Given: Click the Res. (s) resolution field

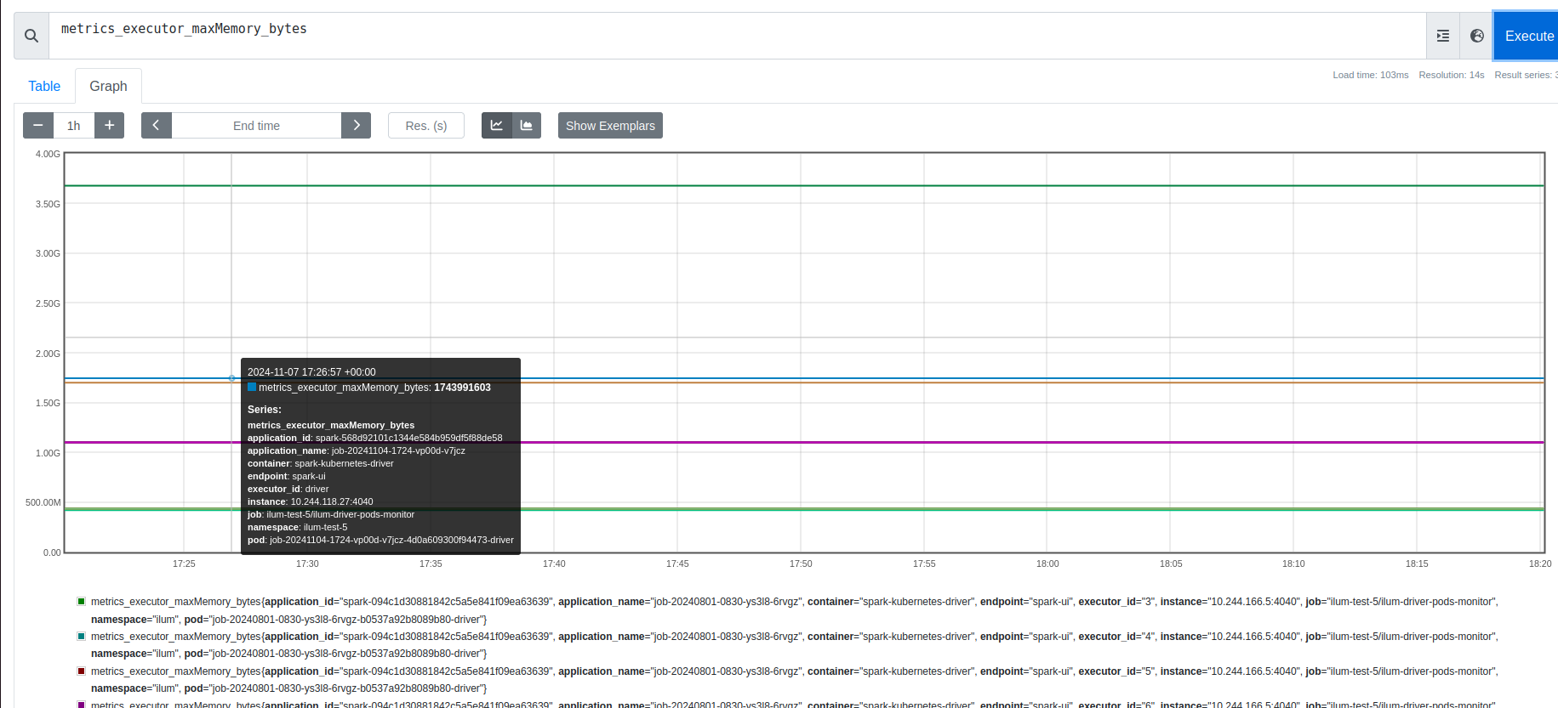Looking at the screenshot, I should click(x=425, y=126).
